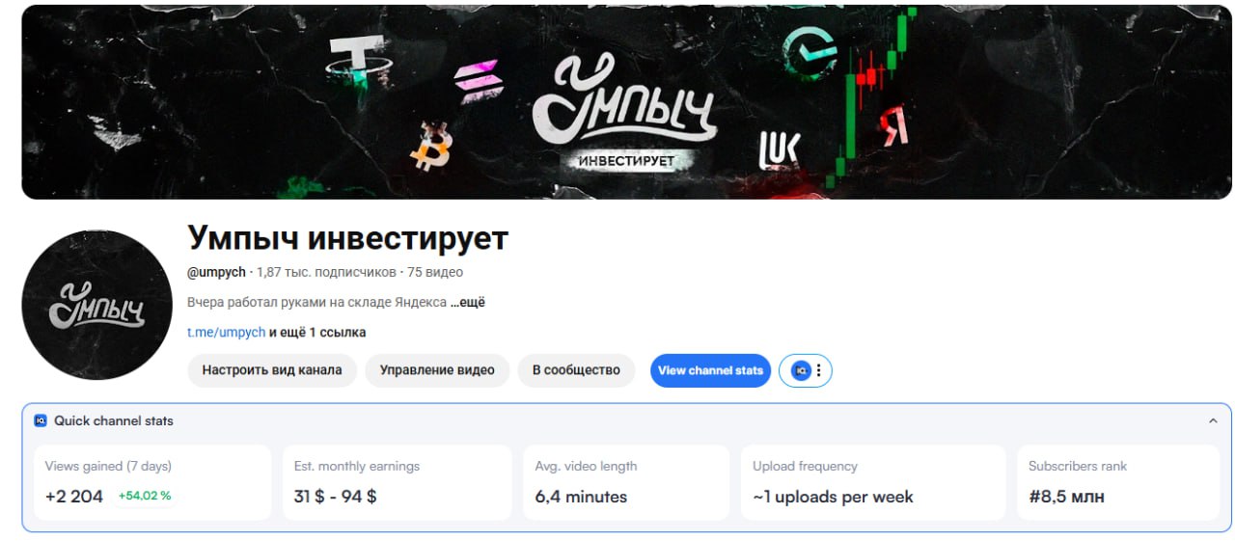The height and width of the screenshot is (541, 1235).
Task: Click the Solana logo on the banner
Action: (x=479, y=81)
